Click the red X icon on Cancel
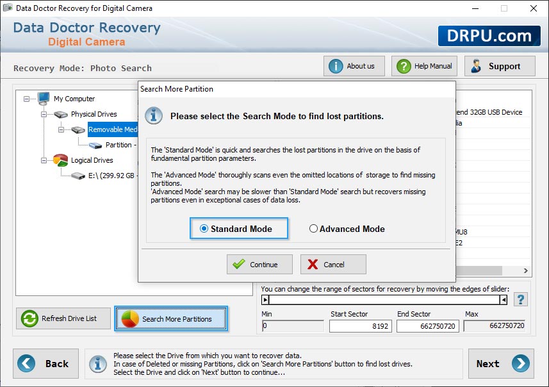 point(313,265)
